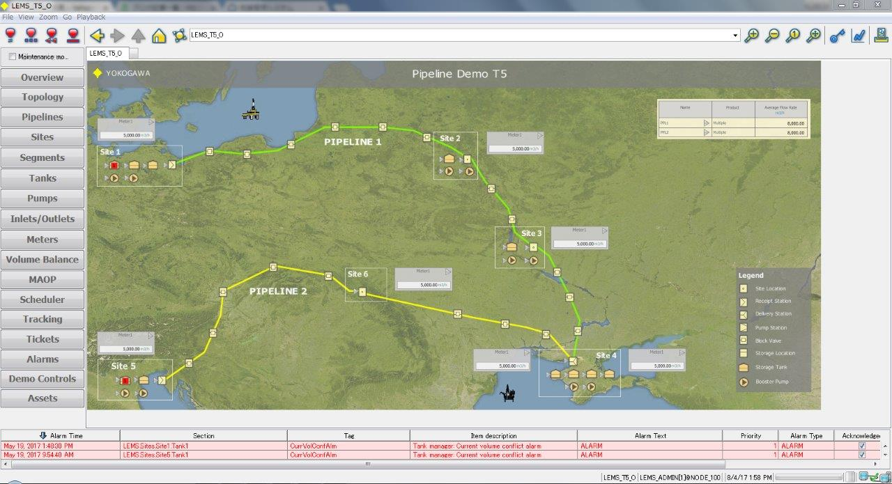Click the back navigation arrow icon
Image resolution: width=892 pixels, height=484 pixels.
97,35
